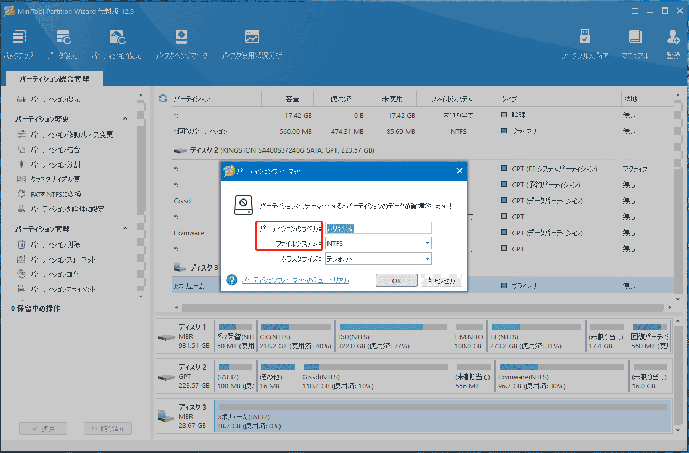Screen dimensions: 689x453
Task: Select H:vmware(NTFS) block in the disk map
Action: [562, 377]
